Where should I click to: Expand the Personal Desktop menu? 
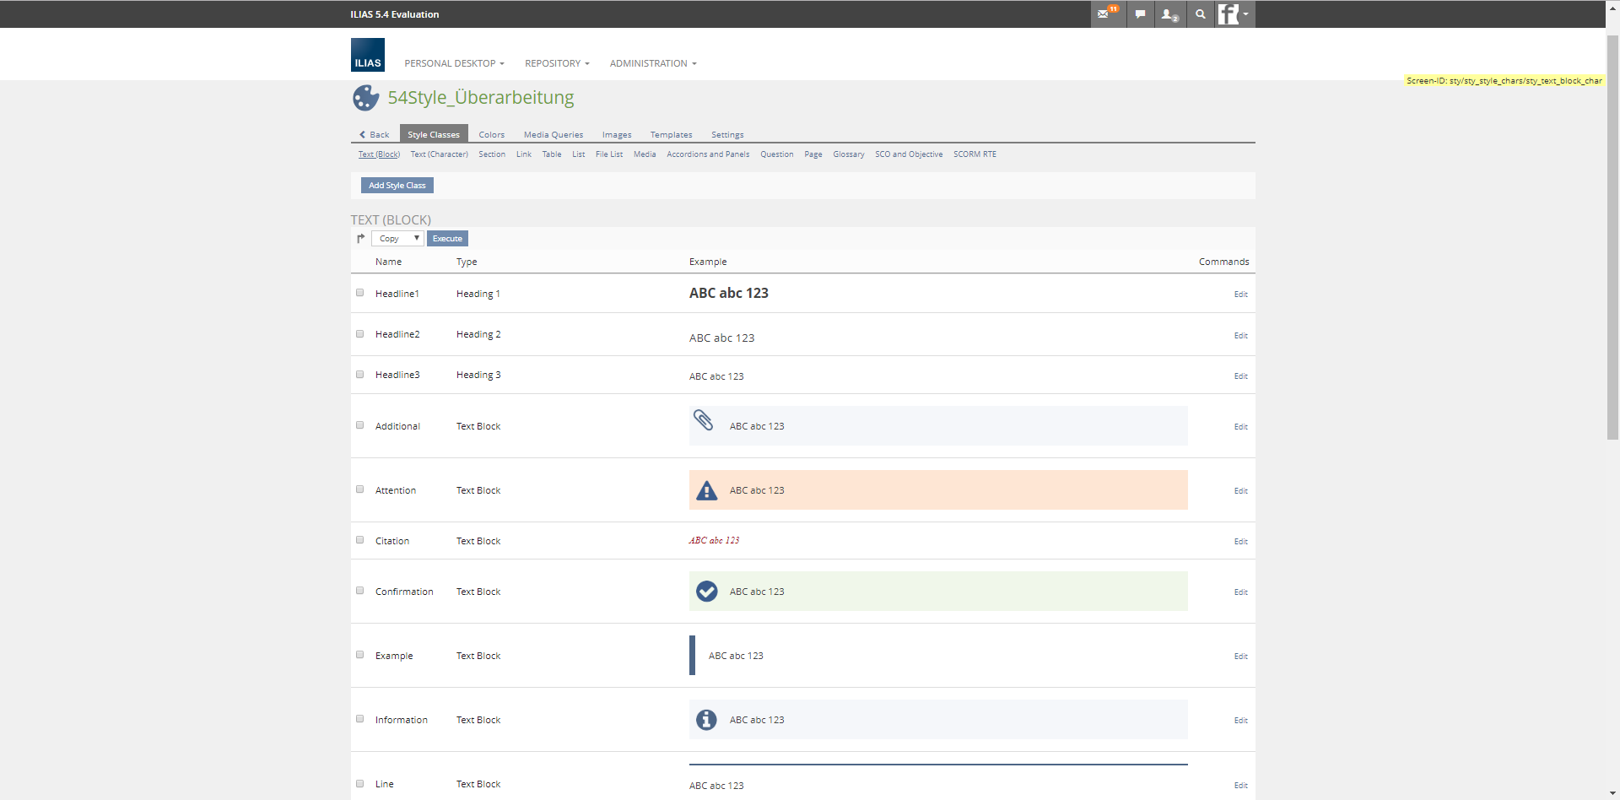point(454,63)
